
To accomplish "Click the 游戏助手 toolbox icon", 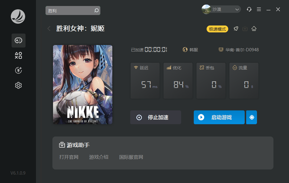I will click(x=62, y=145).
